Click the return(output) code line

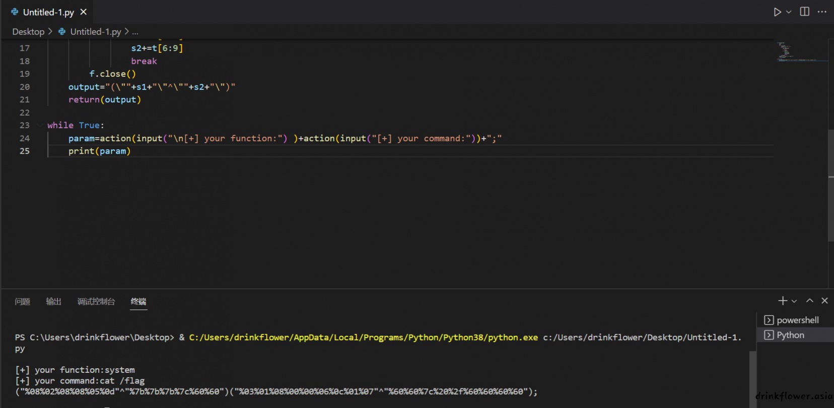(105, 99)
